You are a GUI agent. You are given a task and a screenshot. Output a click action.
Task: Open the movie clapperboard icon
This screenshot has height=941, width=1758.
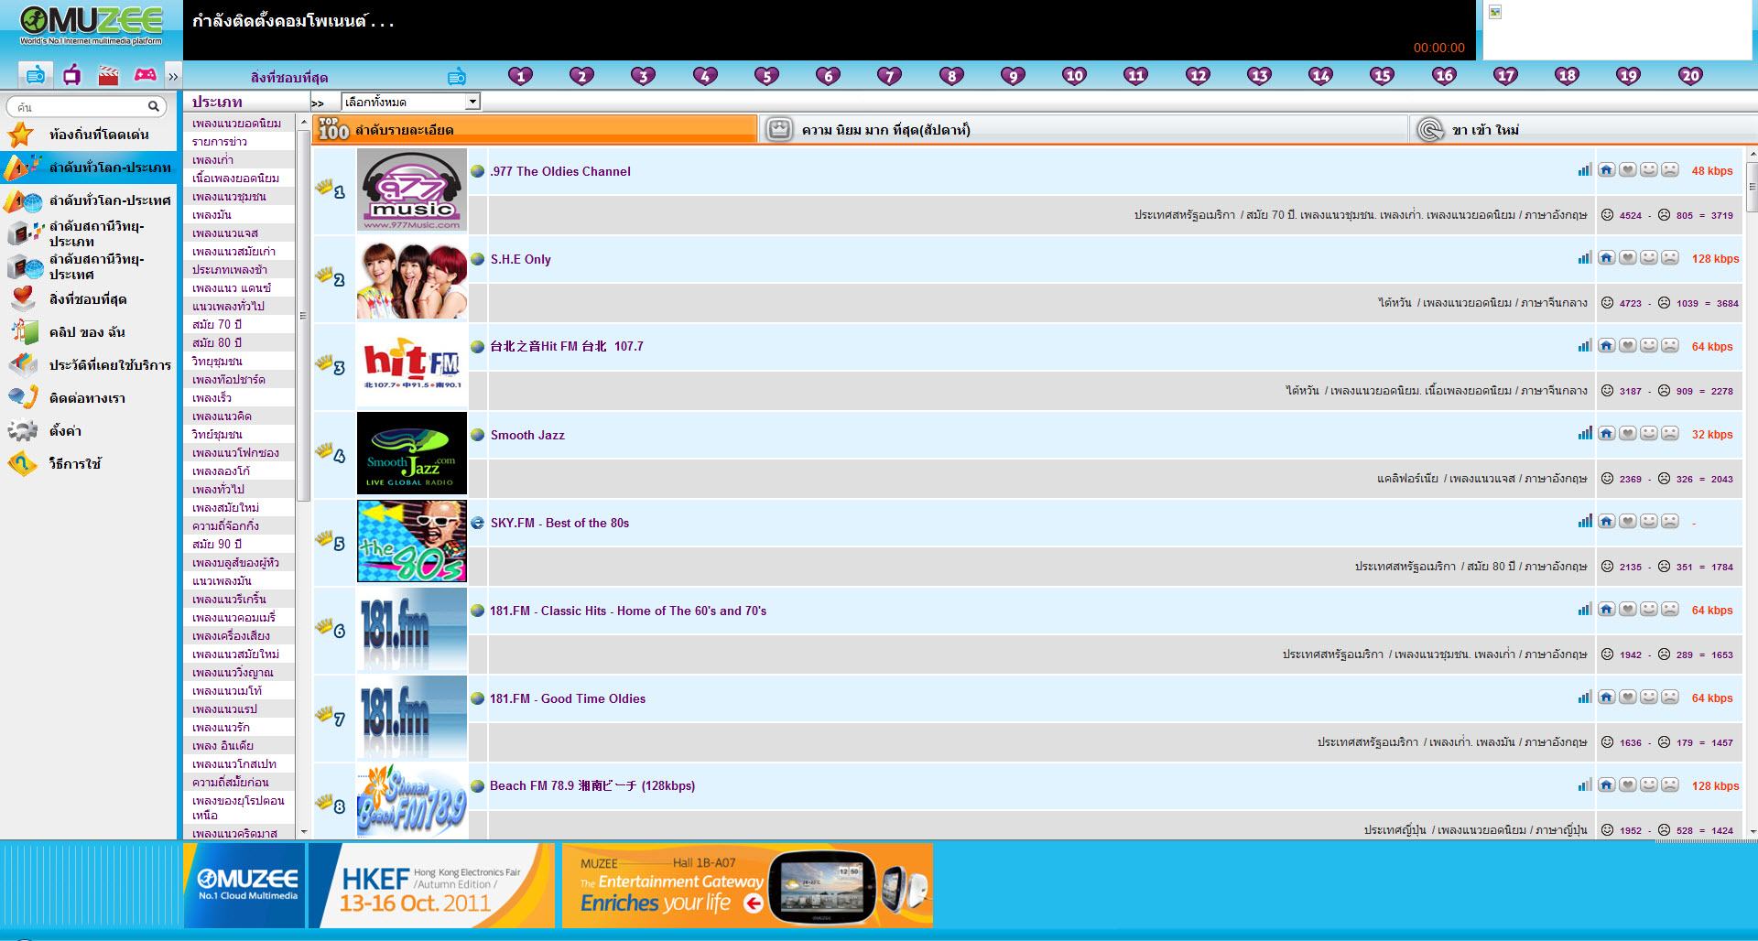click(x=108, y=75)
